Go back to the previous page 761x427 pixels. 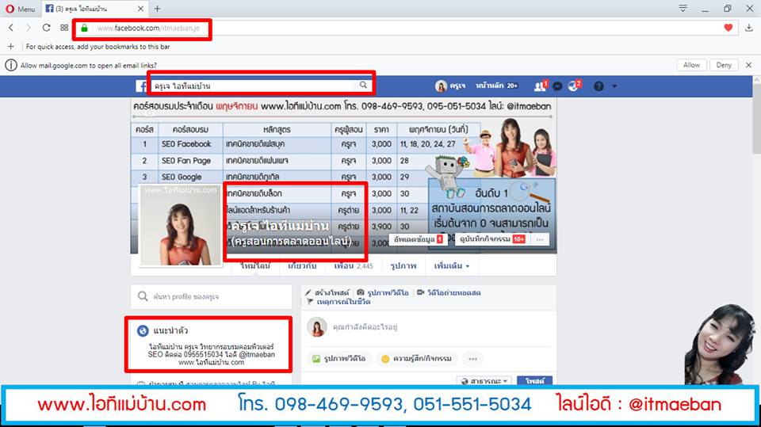pyautogui.click(x=11, y=28)
